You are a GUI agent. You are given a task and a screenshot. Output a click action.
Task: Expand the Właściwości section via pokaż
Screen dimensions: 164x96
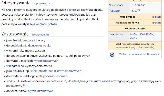tap(157, 17)
